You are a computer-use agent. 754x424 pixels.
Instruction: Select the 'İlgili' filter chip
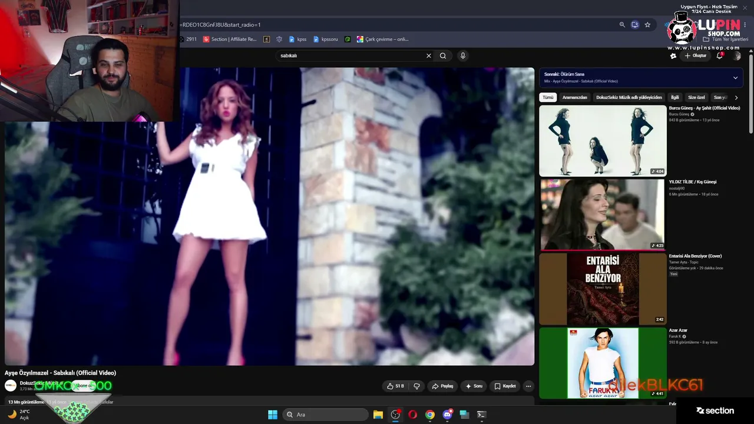tap(675, 97)
